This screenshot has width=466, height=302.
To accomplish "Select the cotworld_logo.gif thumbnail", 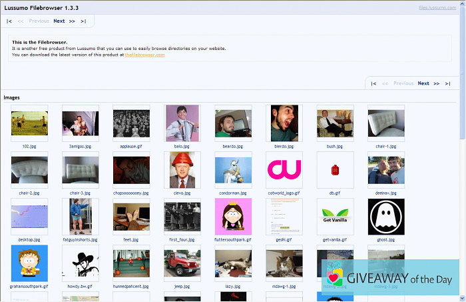I will click(x=284, y=170).
